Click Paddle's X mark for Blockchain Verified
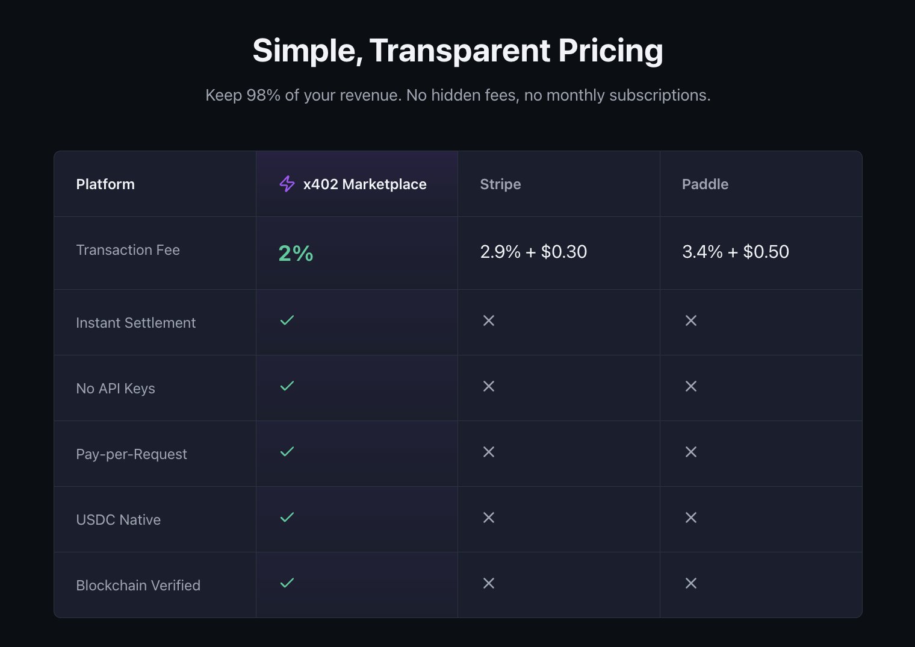Screen dimensions: 915x647 click(x=691, y=583)
